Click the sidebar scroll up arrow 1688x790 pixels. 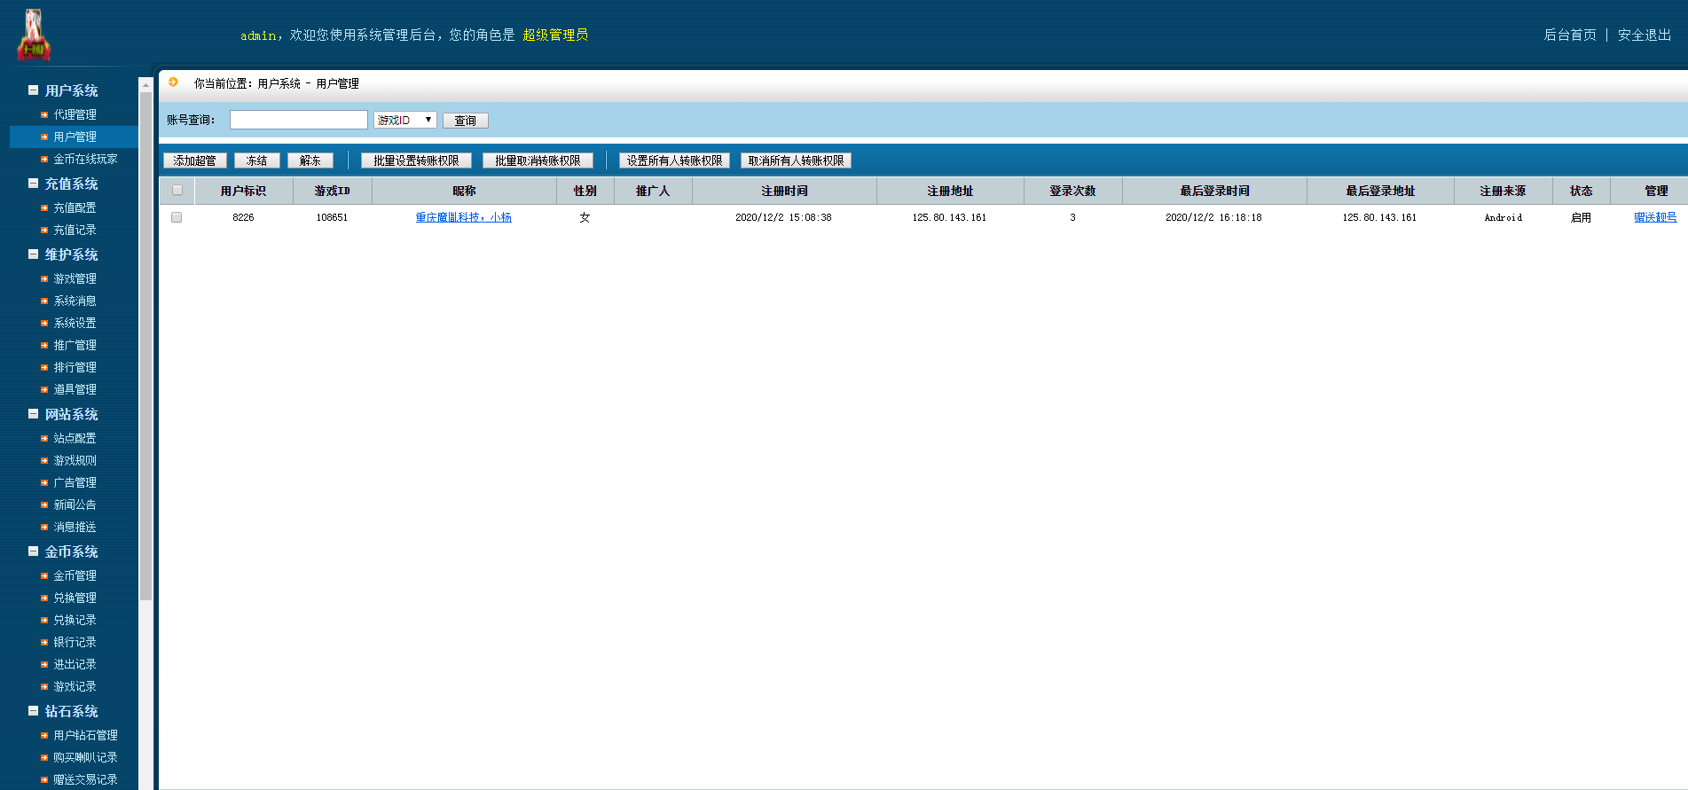[145, 85]
